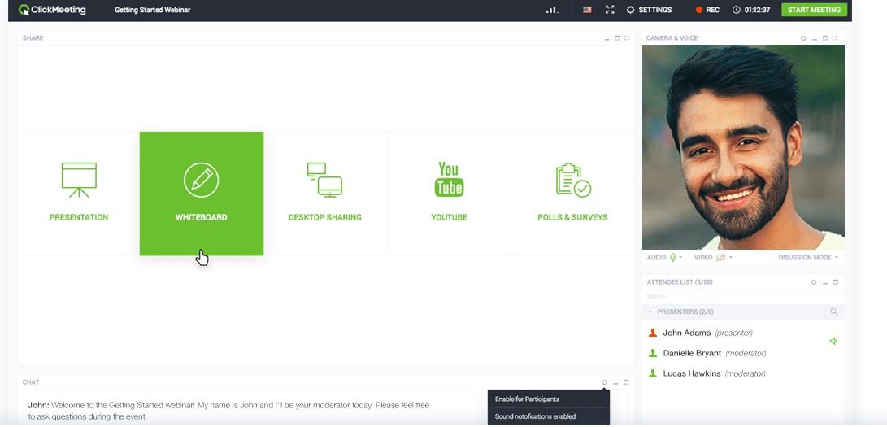
Task: Open Polls & Surveys
Action: [572, 193]
